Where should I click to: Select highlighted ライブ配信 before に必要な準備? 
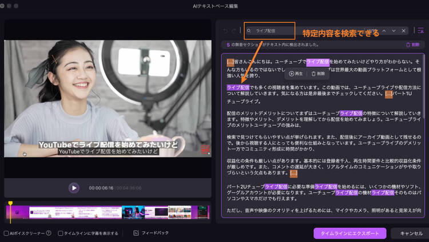click(276, 187)
